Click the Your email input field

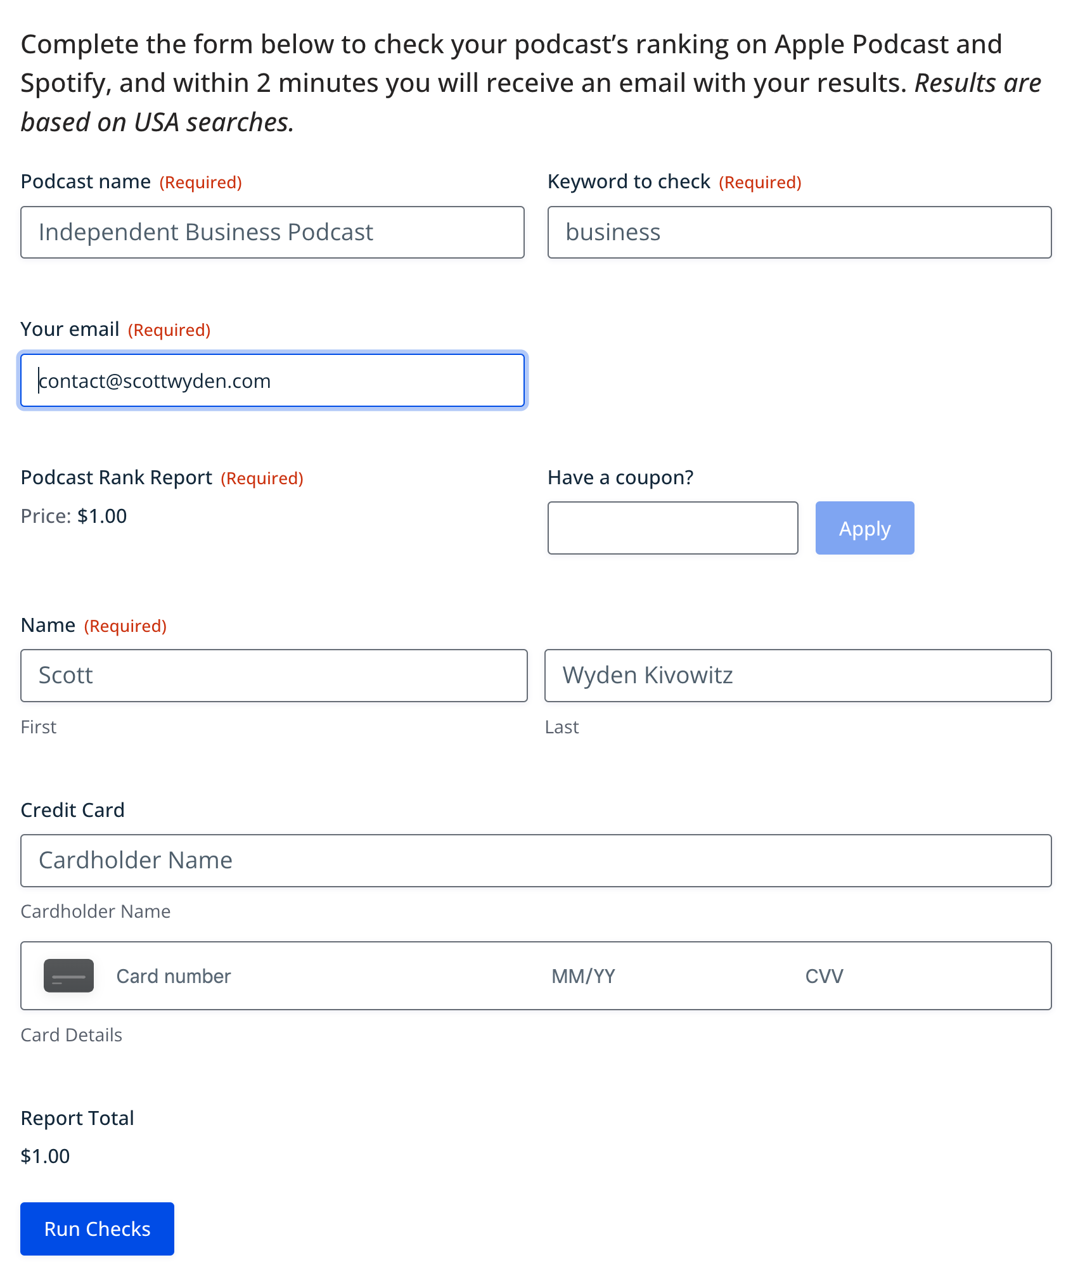tap(273, 380)
